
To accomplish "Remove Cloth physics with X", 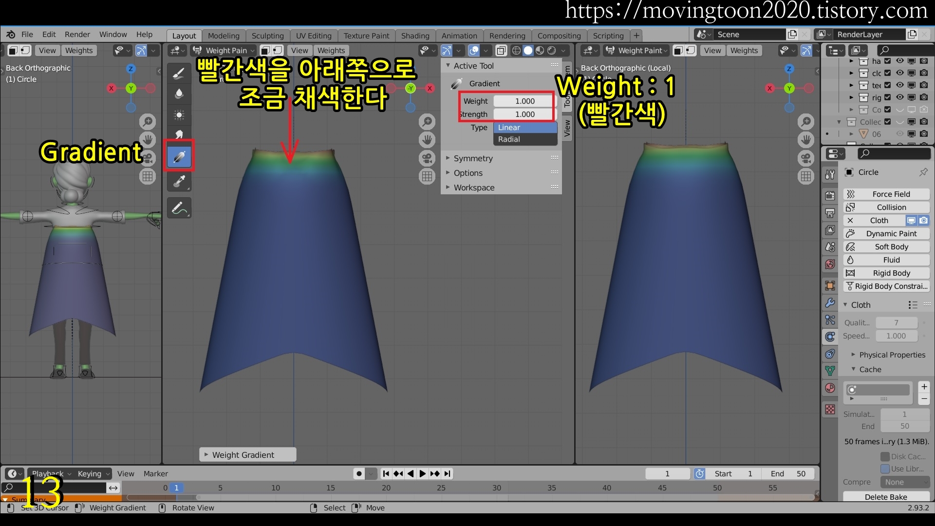I will [x=850, y=221].
